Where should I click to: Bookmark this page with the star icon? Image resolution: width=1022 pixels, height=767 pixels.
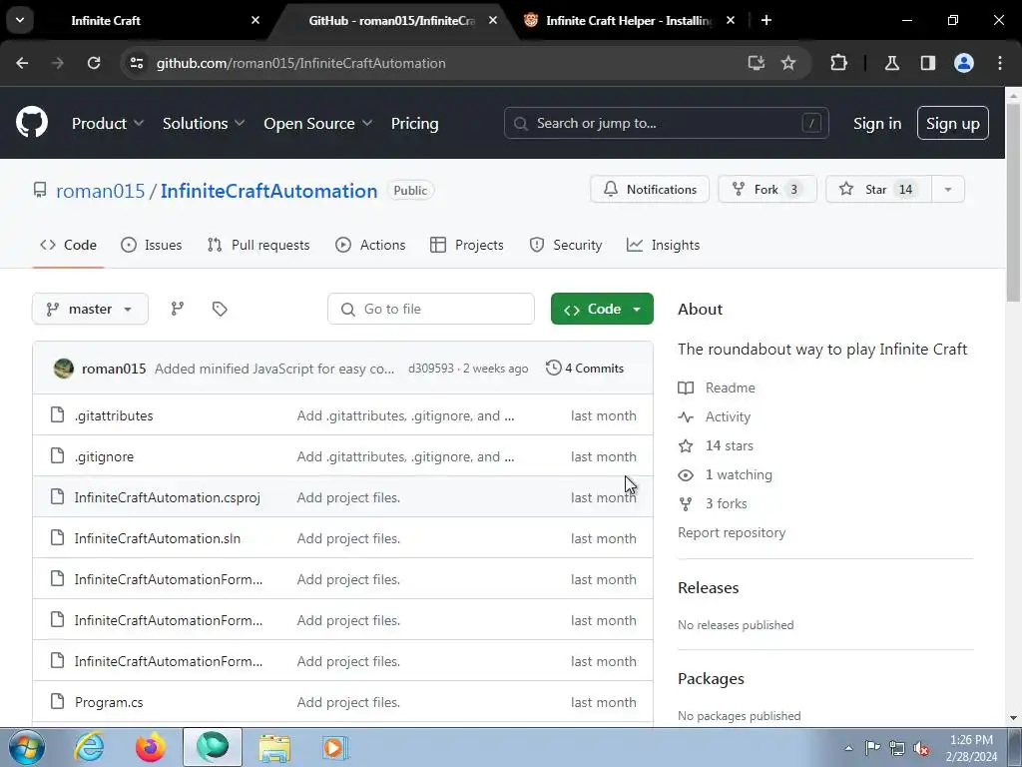point(788,63)
